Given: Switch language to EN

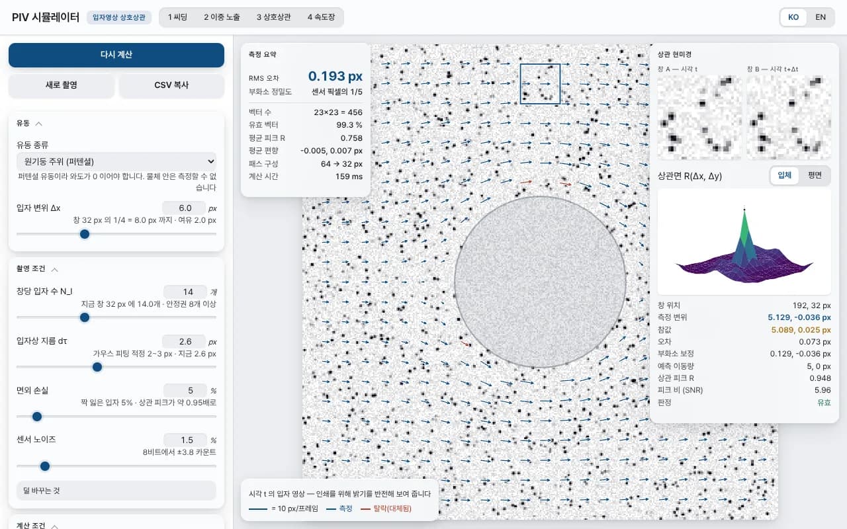Looking at the screenshot, I should pos(821,17).
